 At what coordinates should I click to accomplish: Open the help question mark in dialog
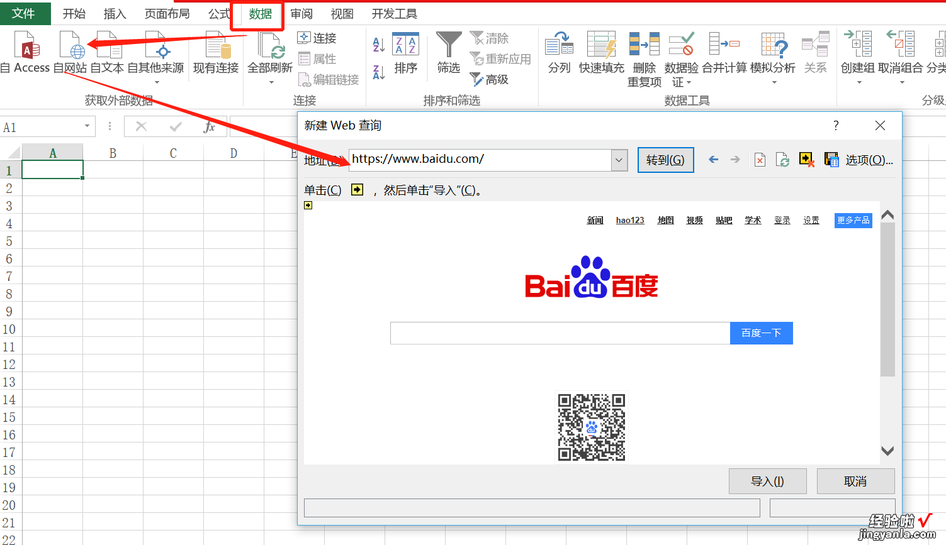click(836, 126)
